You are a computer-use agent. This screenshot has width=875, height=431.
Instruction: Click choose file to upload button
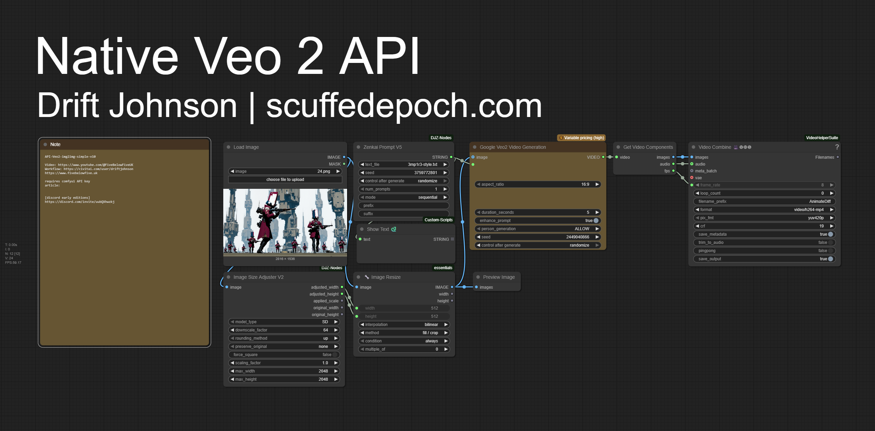285,180
